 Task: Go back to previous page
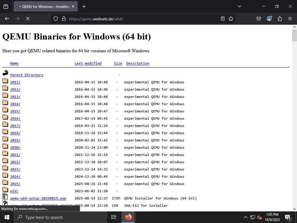(x=7, y=19)
